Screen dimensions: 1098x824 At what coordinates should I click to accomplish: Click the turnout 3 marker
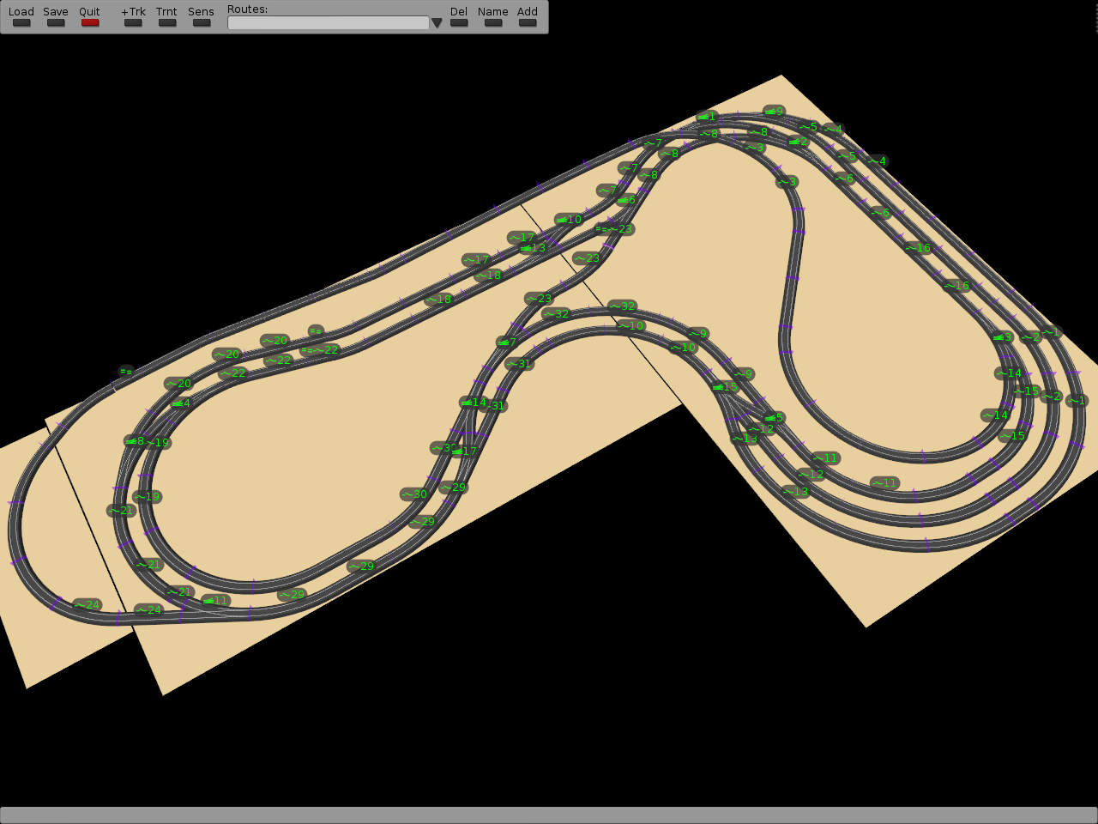click(x=1002, y=337)
